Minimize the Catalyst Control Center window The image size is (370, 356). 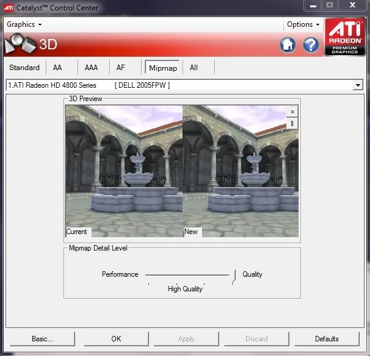coord(313,5)
